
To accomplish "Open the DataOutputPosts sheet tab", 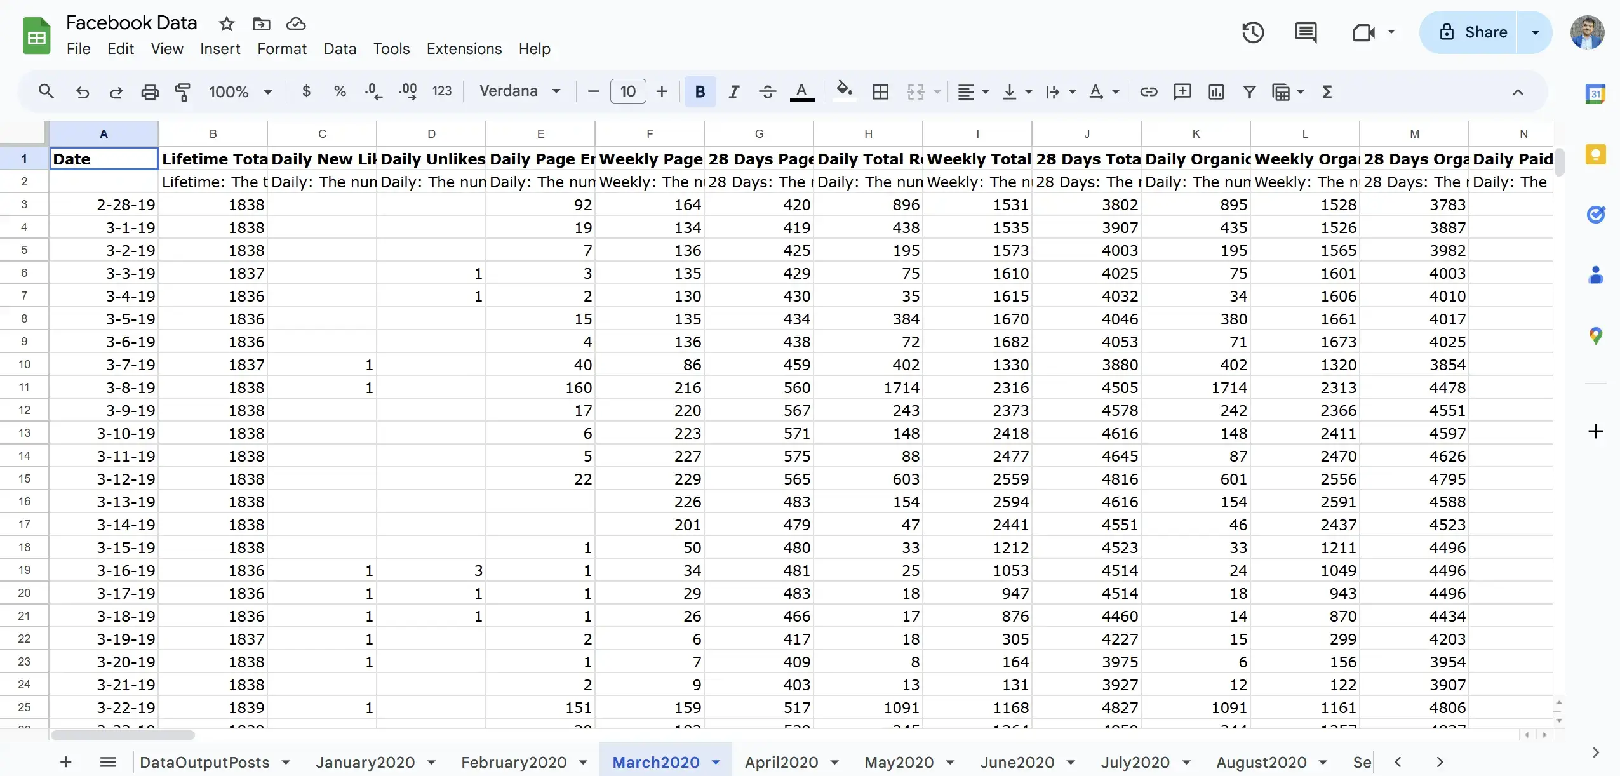I will [204, 761].
